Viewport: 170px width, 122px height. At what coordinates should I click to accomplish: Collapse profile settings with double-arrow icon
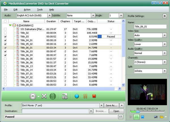(x=165, y=16)
